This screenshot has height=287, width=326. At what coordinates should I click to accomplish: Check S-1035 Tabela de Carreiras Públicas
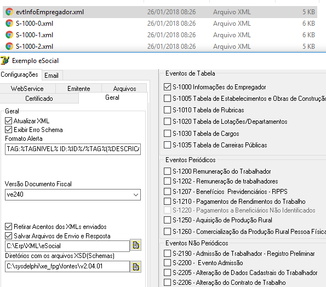[167, 145]
